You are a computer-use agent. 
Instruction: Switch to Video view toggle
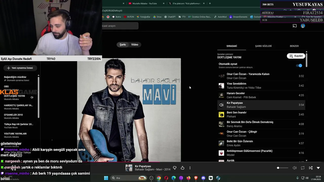pos(135,44)
